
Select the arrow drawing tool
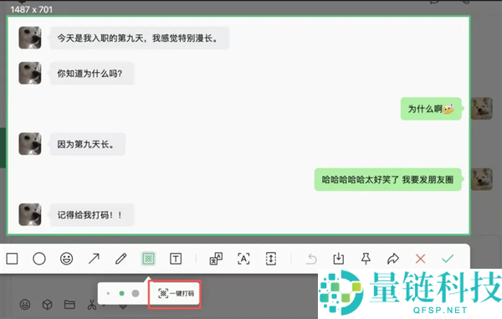point(94,259)
